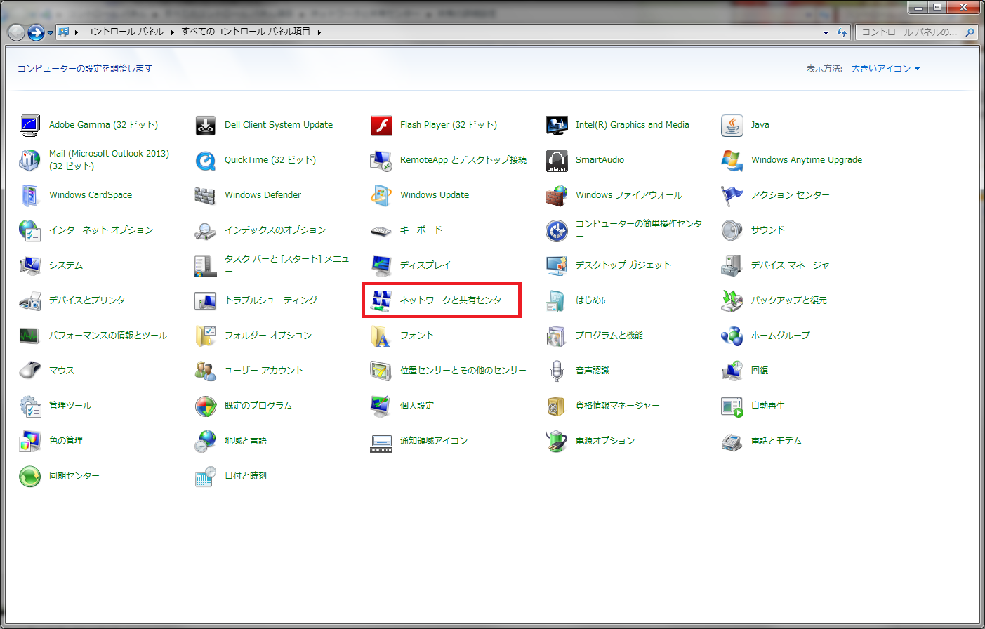Click the magnifier icon in search box
985x629 pixels.
coord(970,32)
